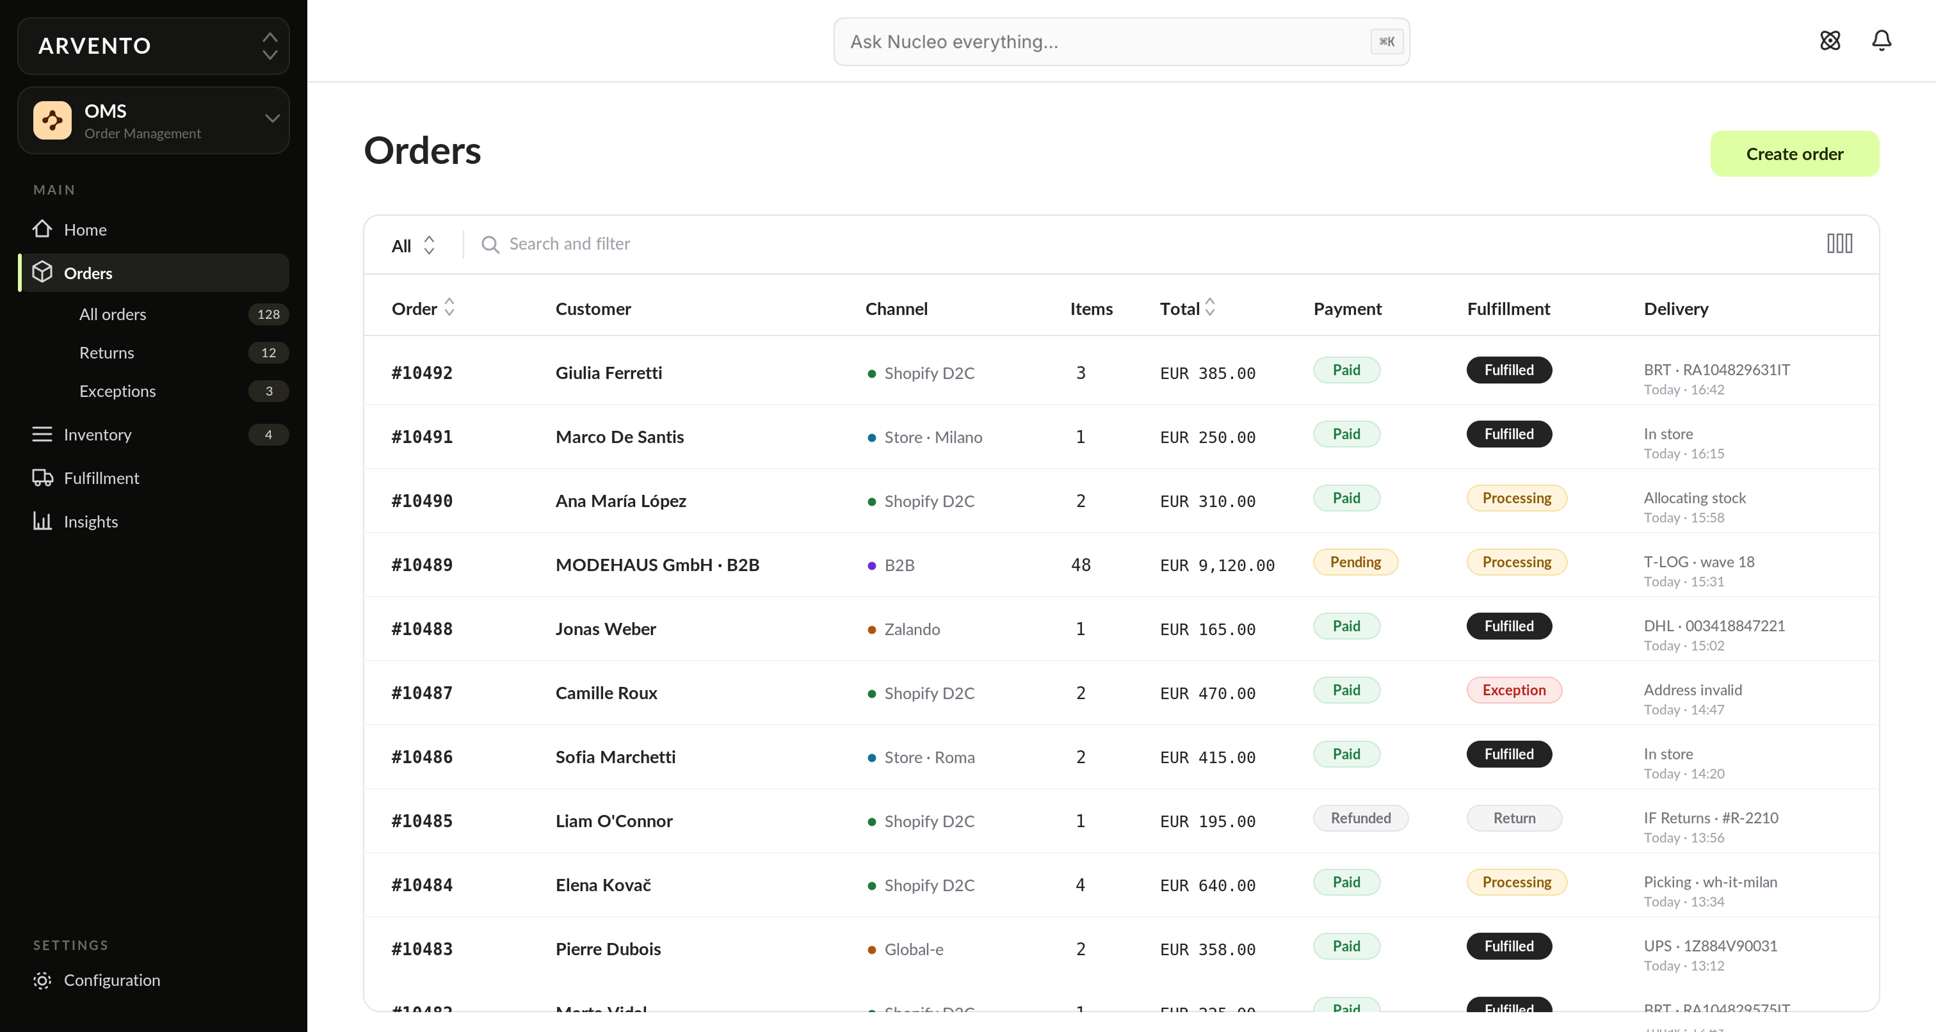
Task: Click the Customer column header
Action: pos(593,308)
